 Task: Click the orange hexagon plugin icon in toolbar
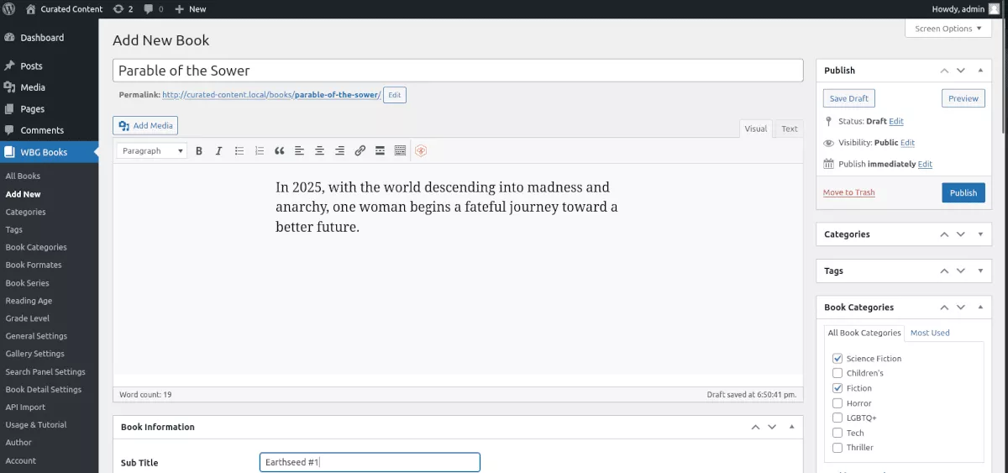coord(422,151)
